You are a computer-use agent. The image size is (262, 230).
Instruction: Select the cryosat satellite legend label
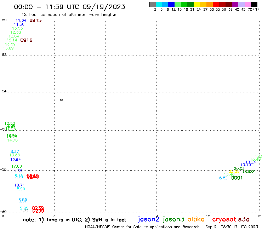224,220
